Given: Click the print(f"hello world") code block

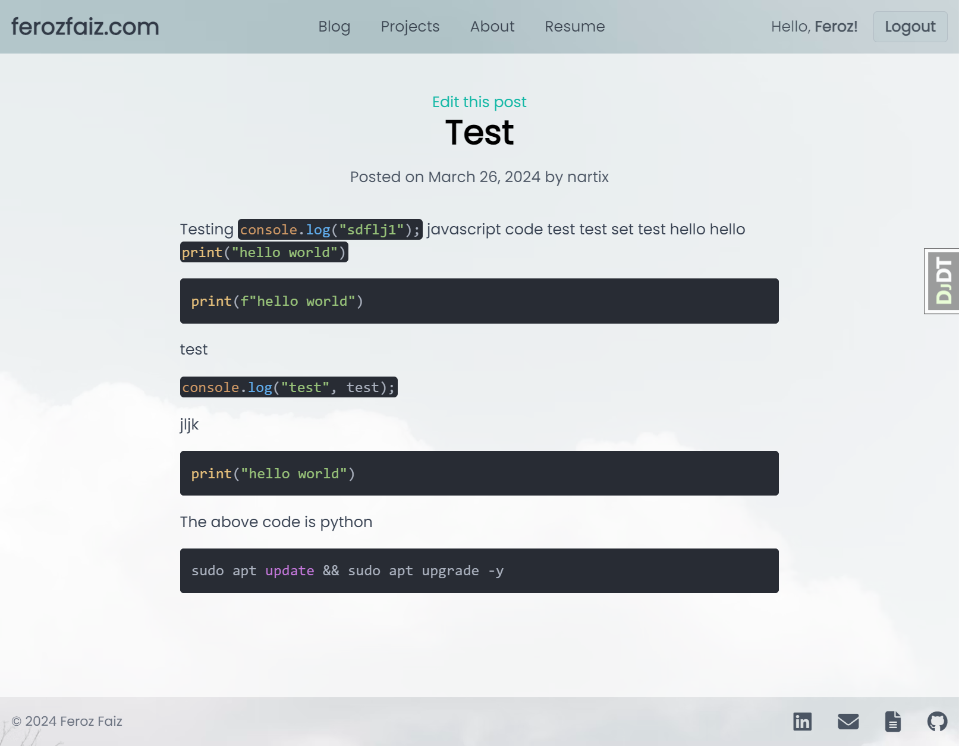Looking at the screenshot, I should [479, 301].
